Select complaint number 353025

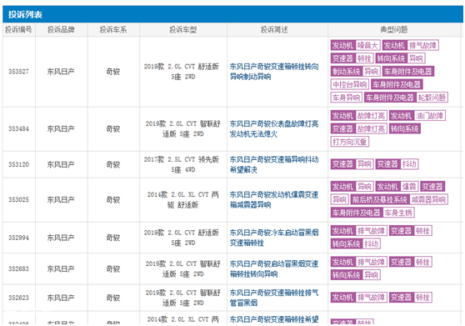pyautogui.click(x=18, y=199)
